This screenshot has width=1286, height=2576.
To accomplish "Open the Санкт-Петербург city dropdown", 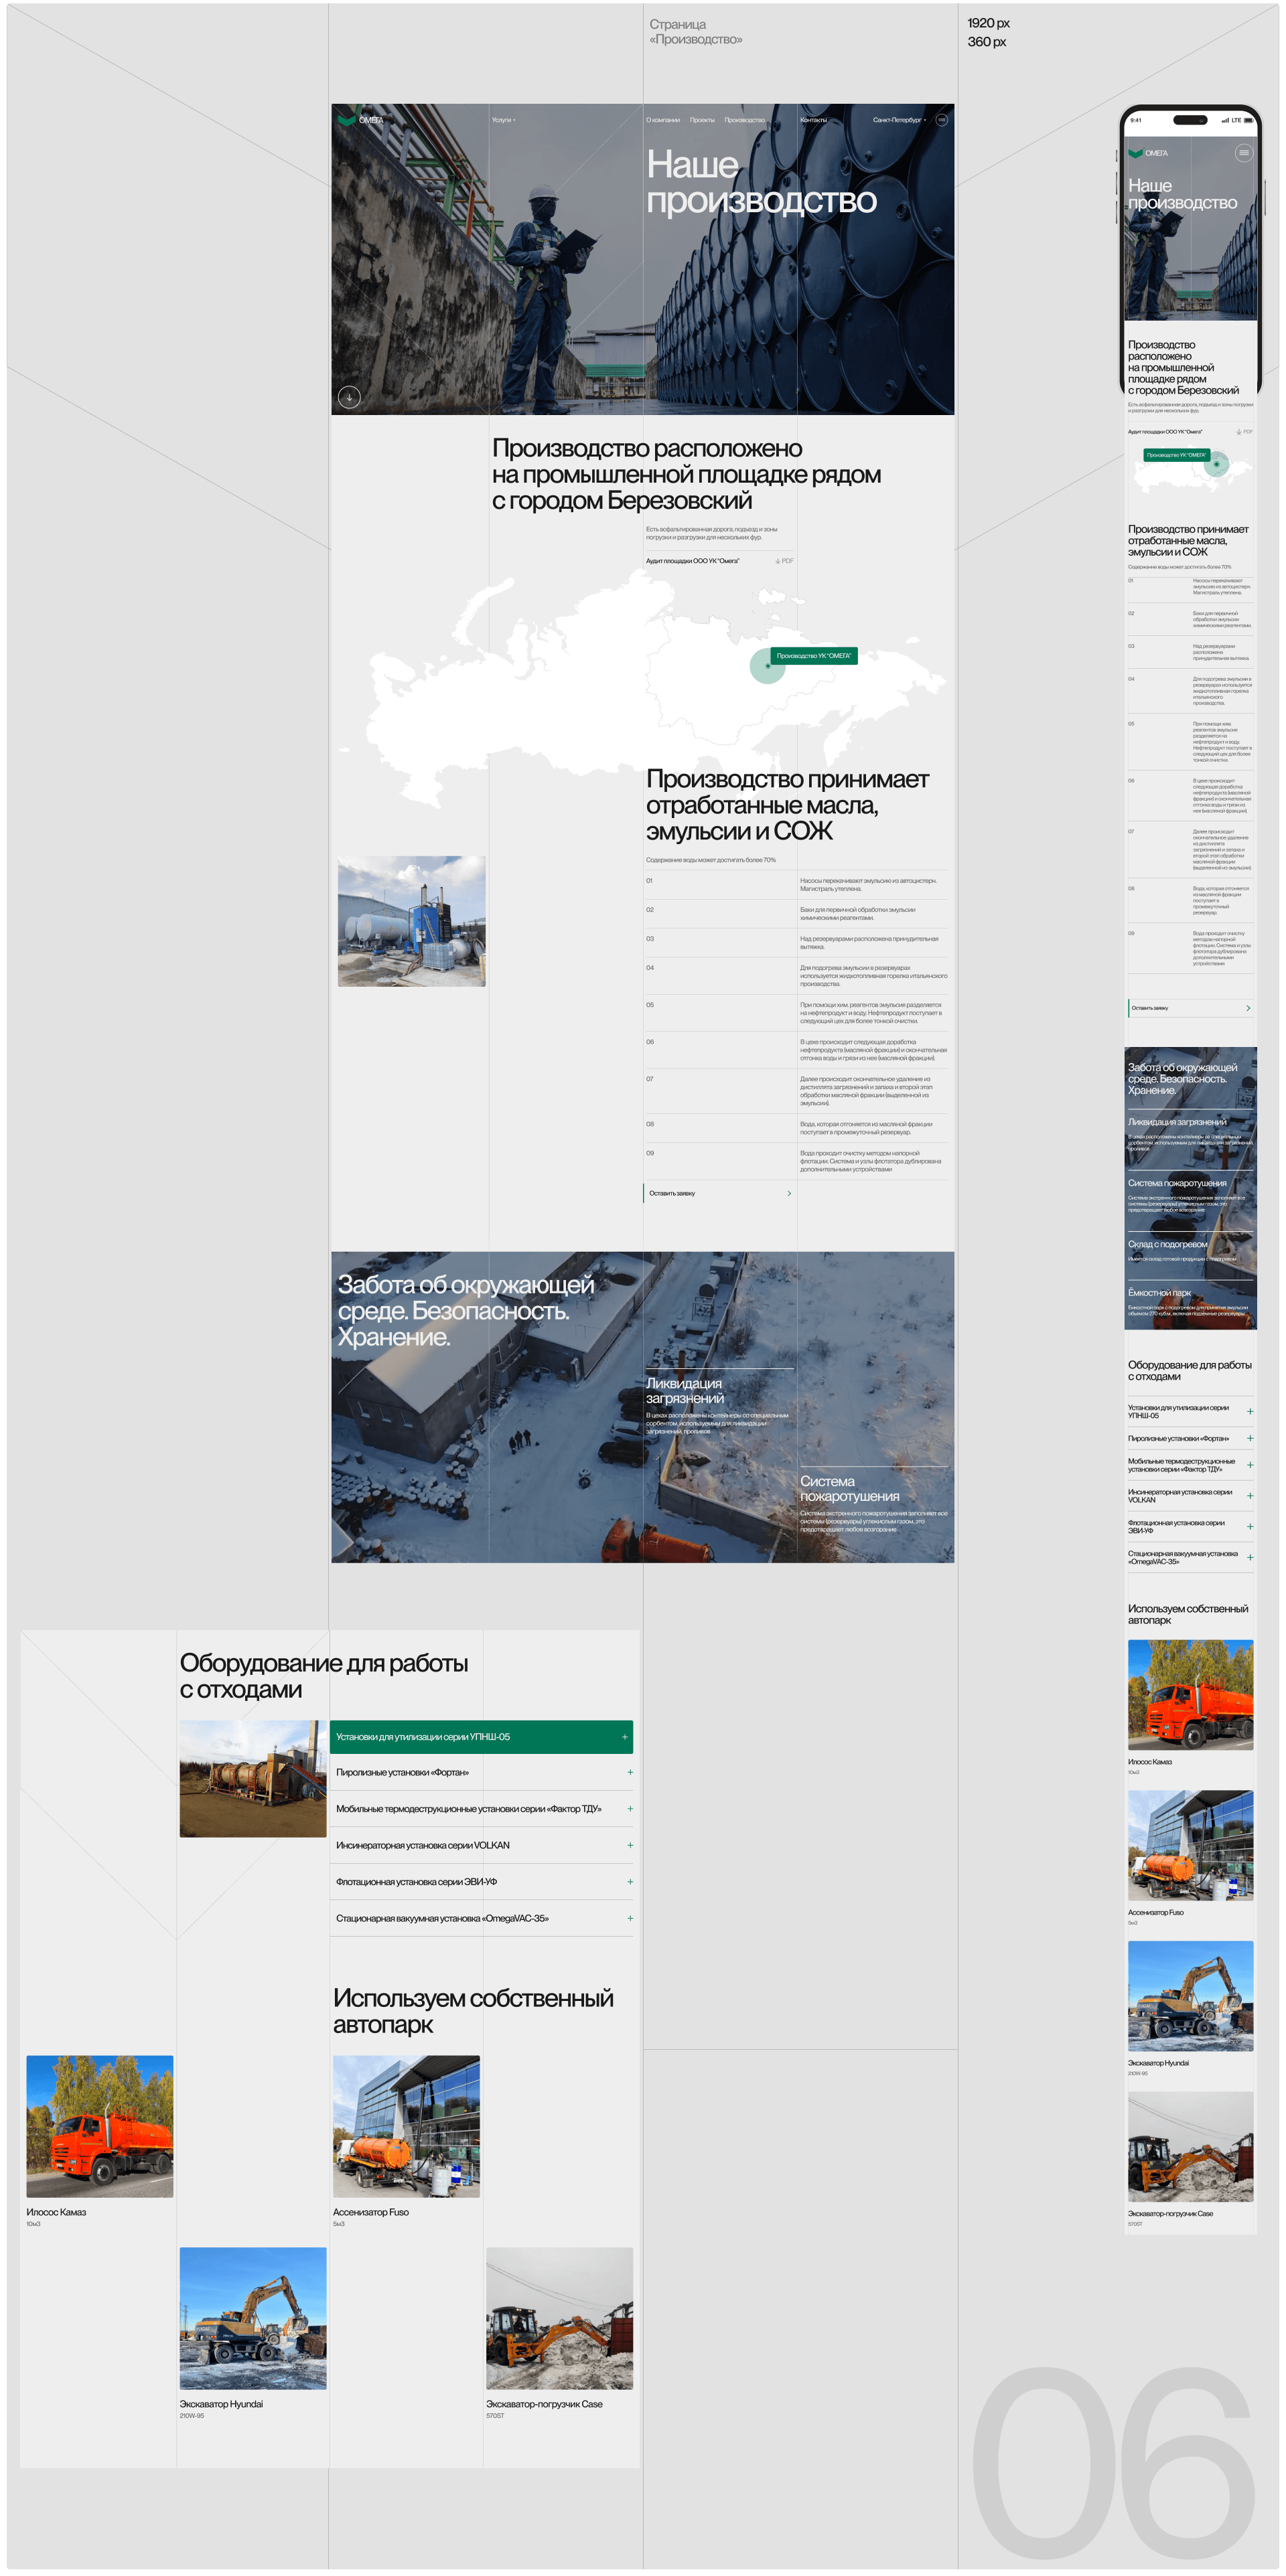I will point(899,120).
